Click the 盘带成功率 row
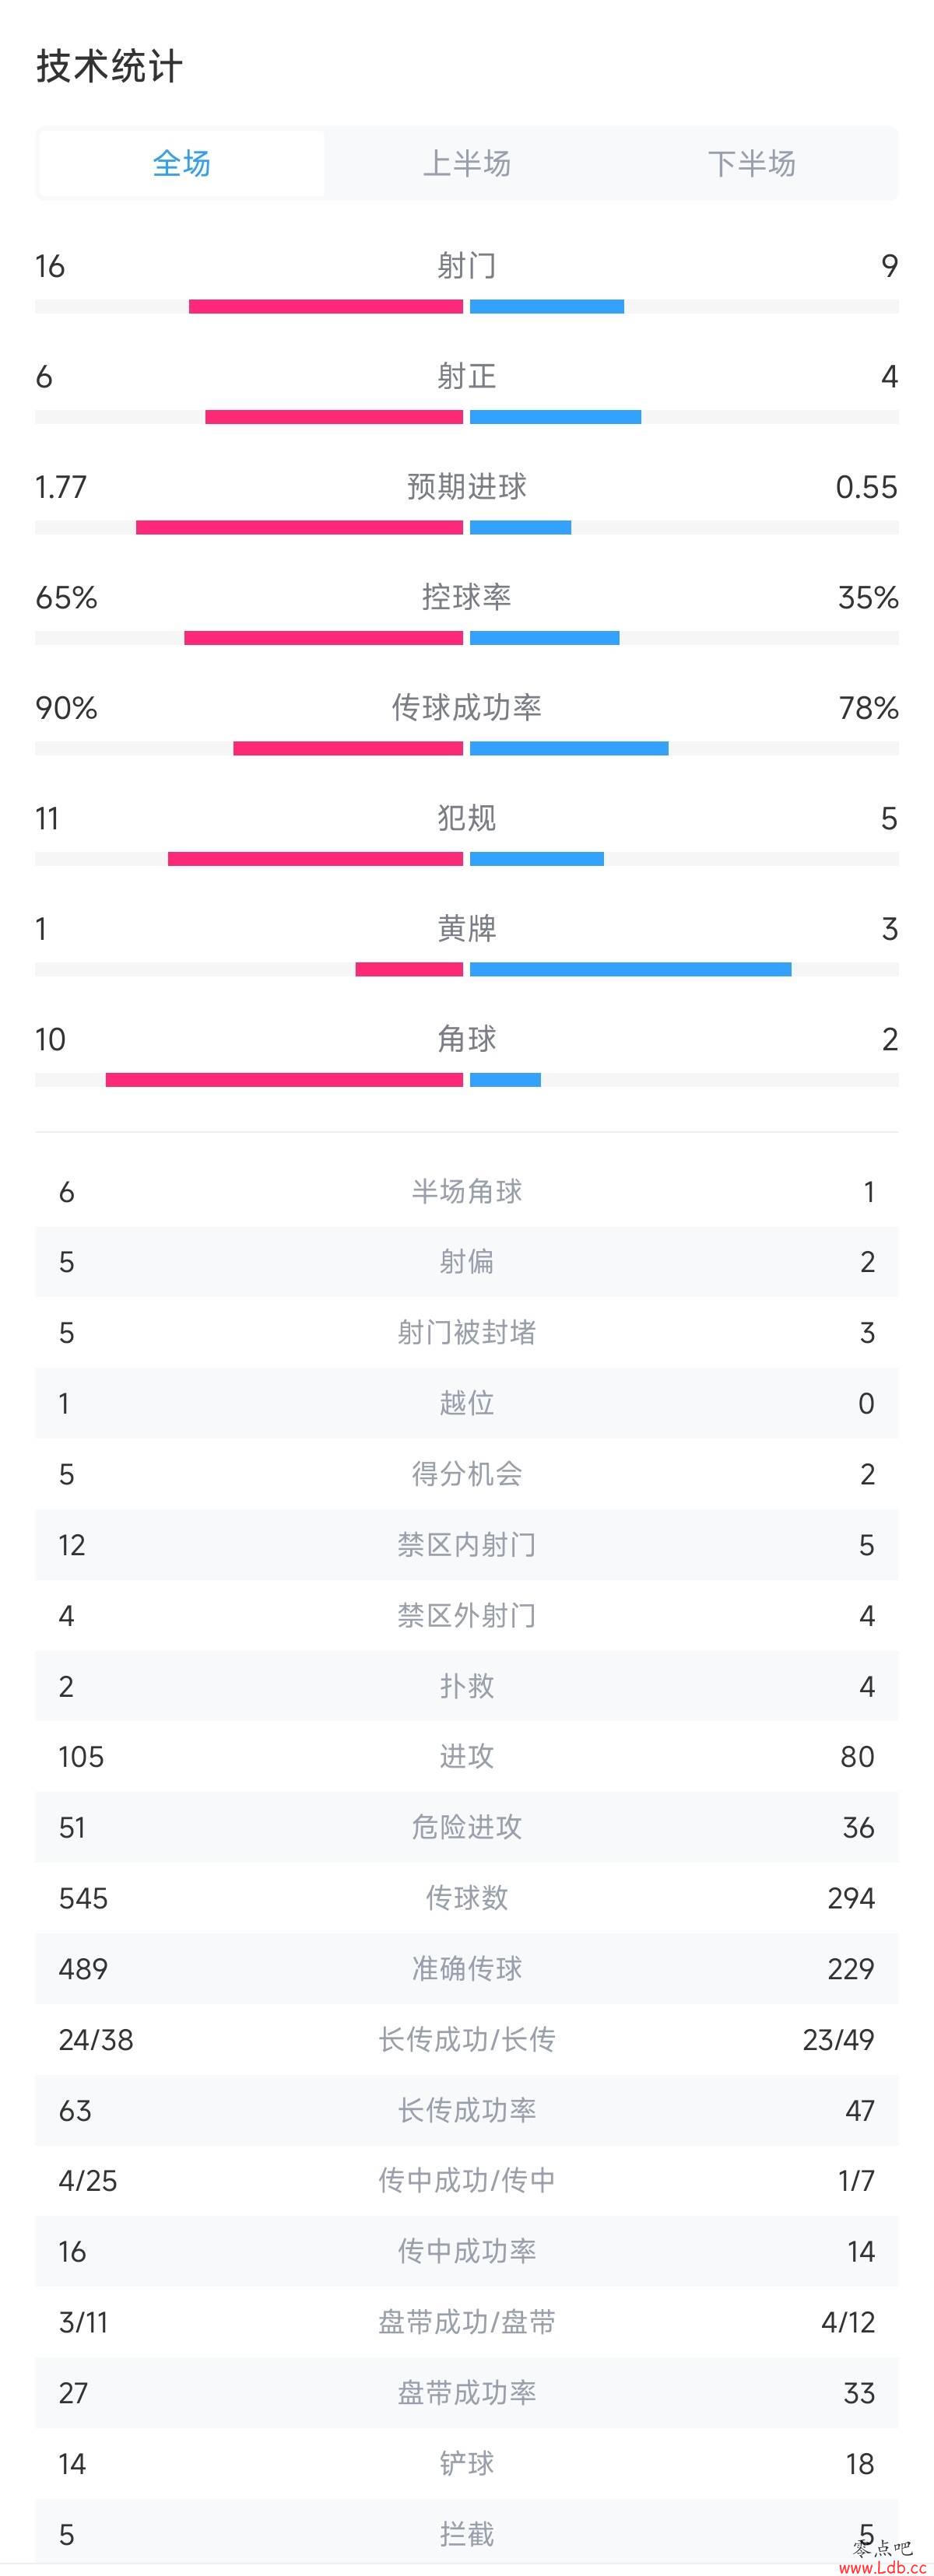Viewport: 934px width, 2576px height. coord(467,2394)
